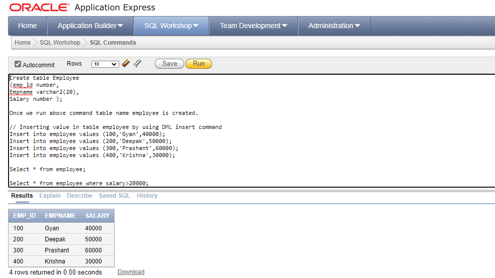Select the cell with Krishna
This screenshot has width=495, height=278.
tap(55, 261)
